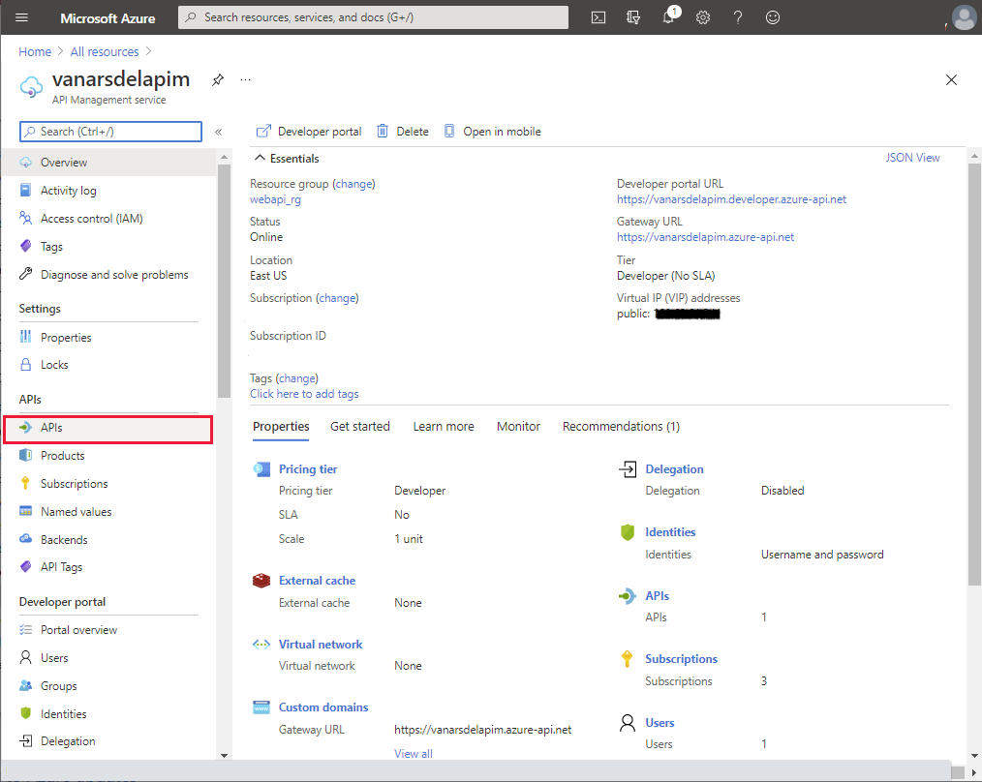982x782 pixels.
Task: Click the JSON View link
Action: coord(912,157)
